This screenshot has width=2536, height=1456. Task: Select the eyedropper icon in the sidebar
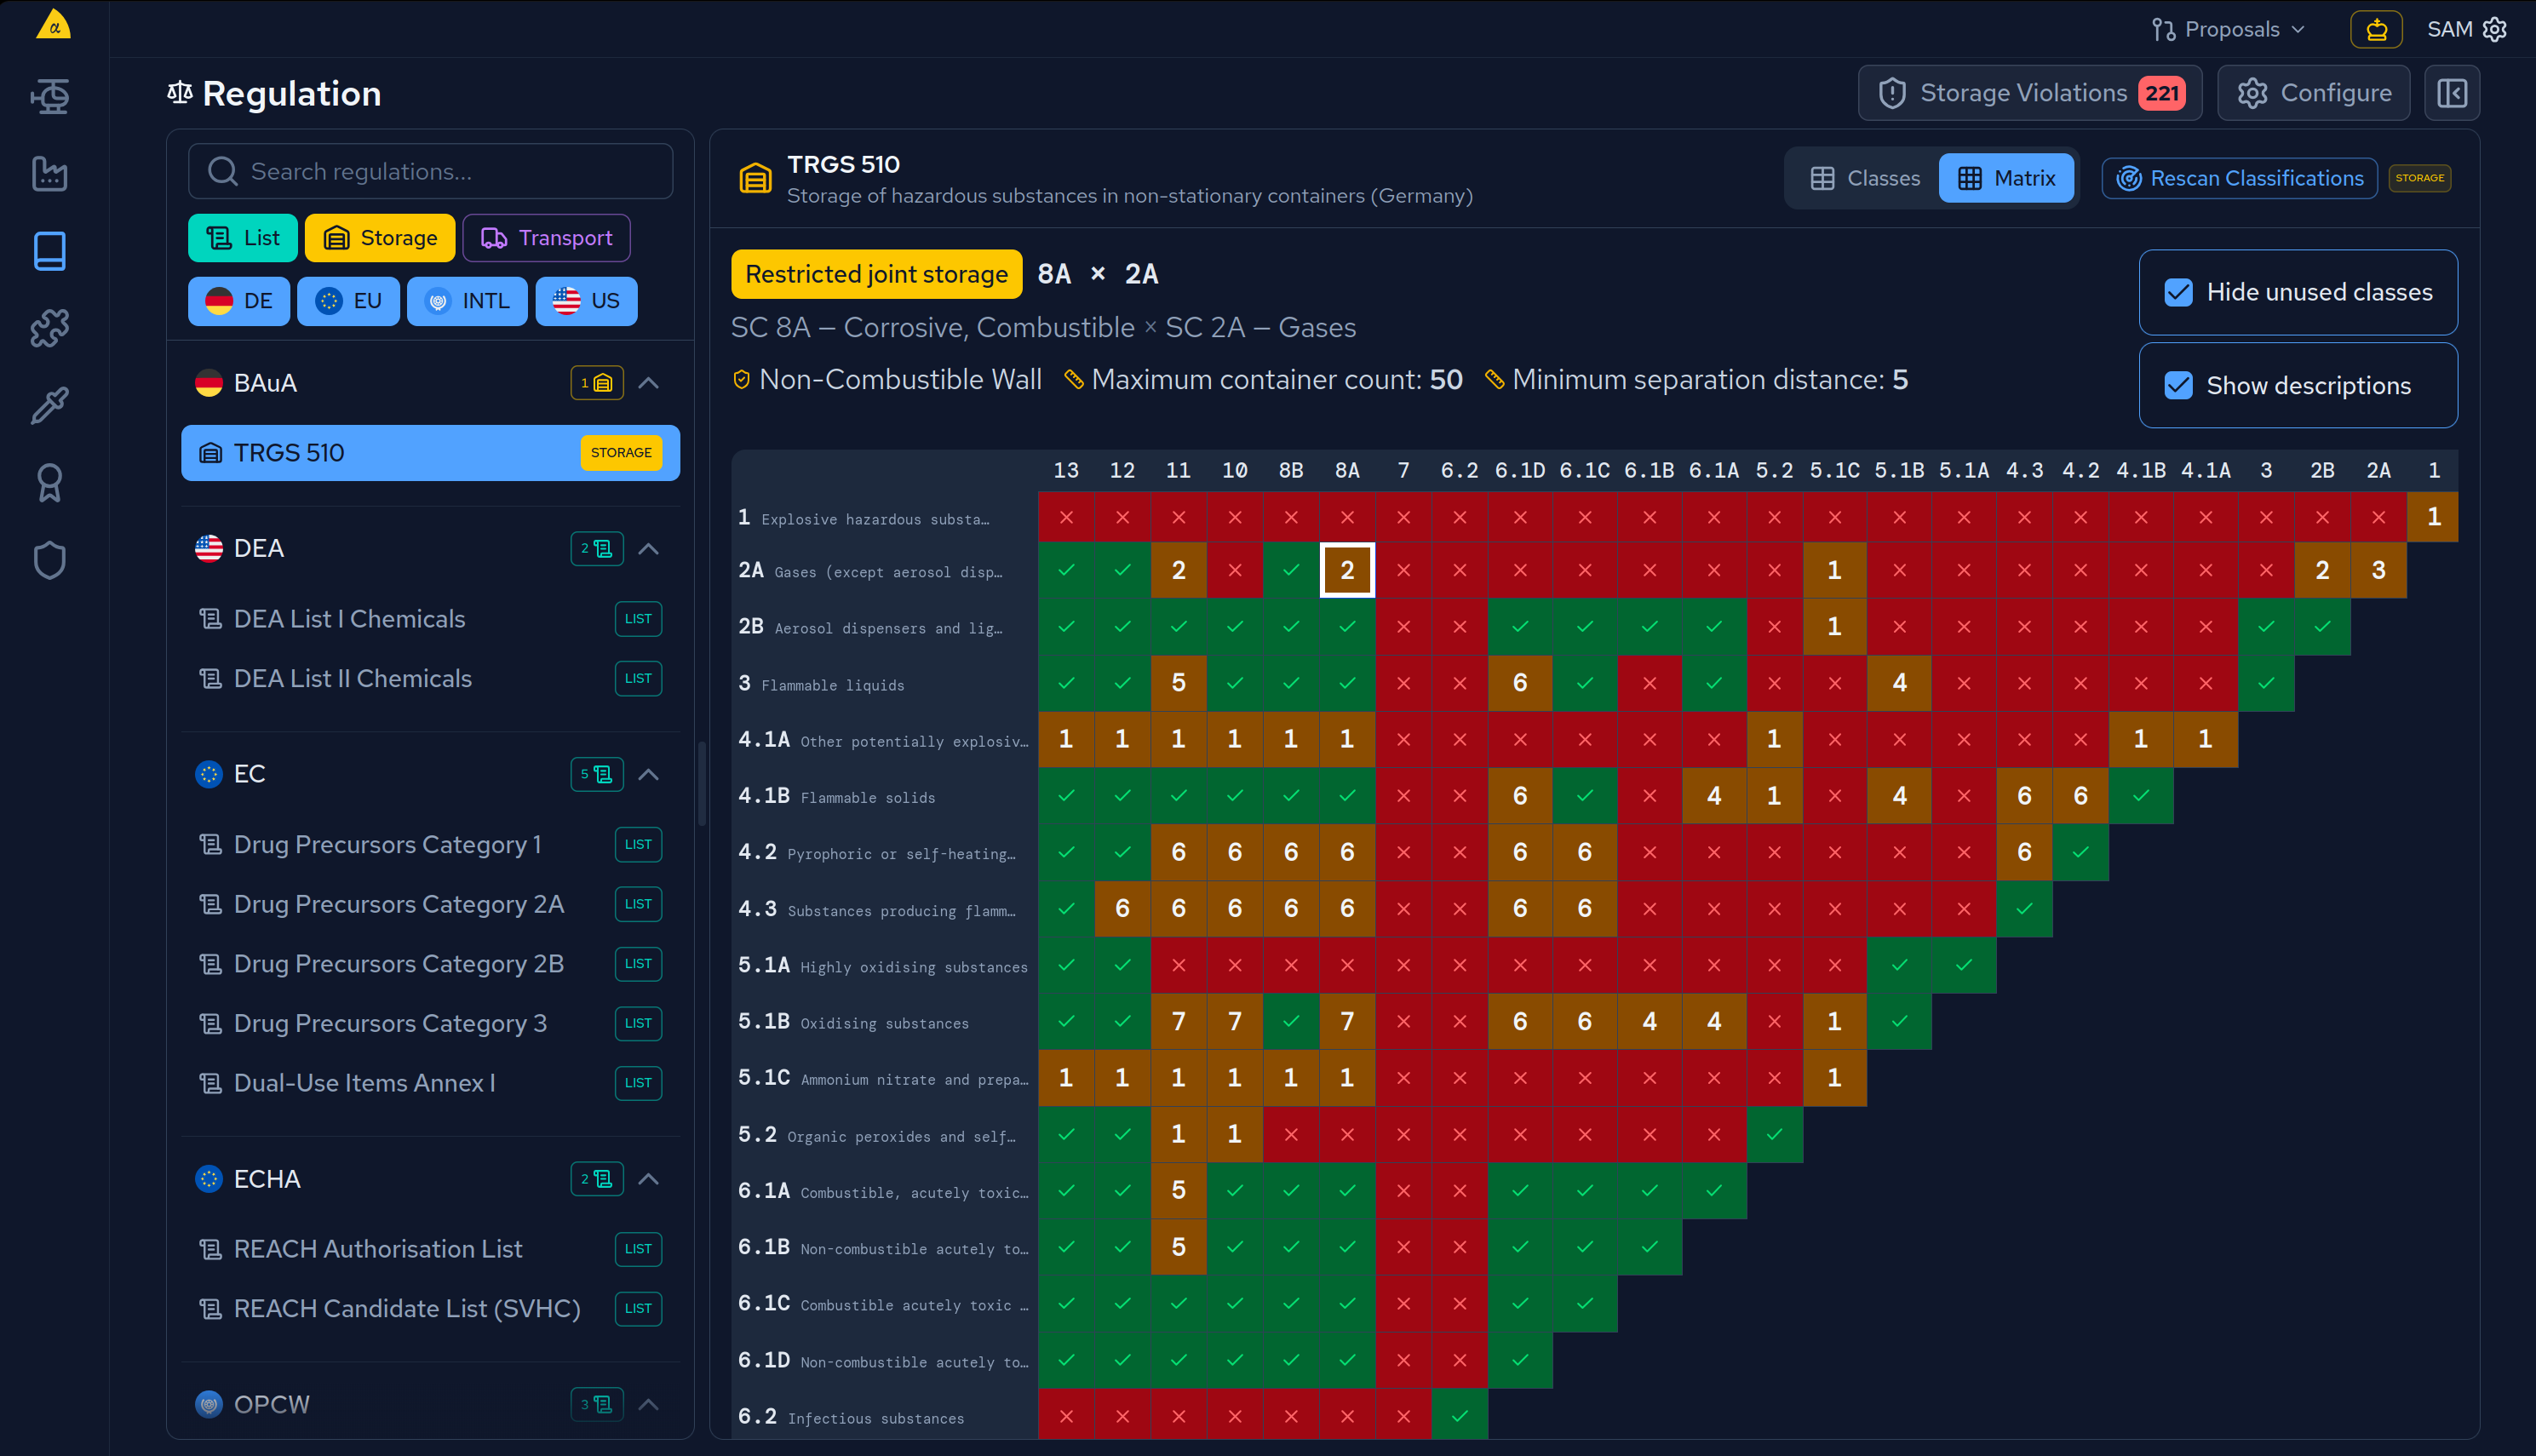(49, 405)
